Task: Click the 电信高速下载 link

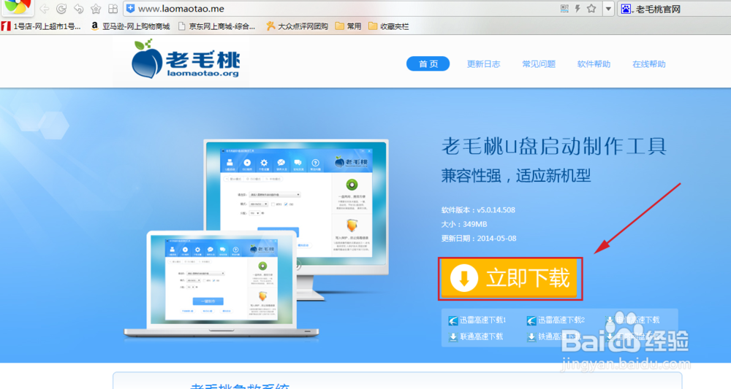Action: (632, 320)
